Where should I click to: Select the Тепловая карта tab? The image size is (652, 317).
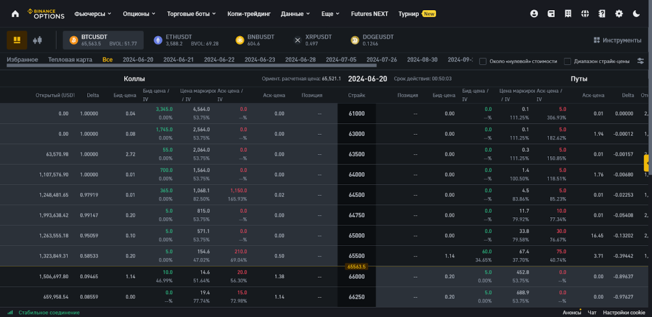(70, 60)
